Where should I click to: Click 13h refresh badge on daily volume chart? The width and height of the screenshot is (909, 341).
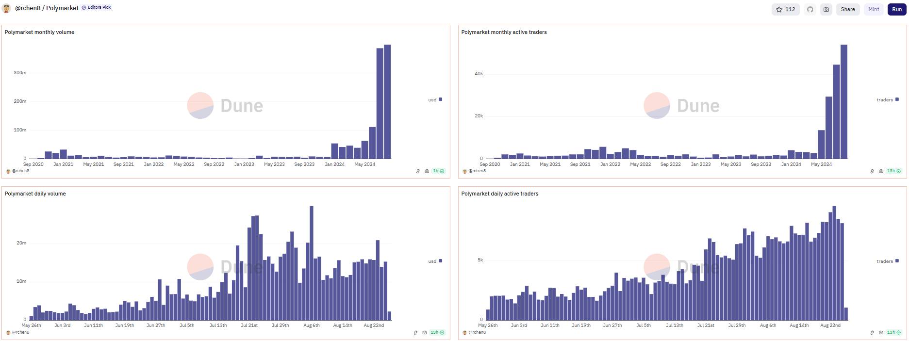pos(437,333)
